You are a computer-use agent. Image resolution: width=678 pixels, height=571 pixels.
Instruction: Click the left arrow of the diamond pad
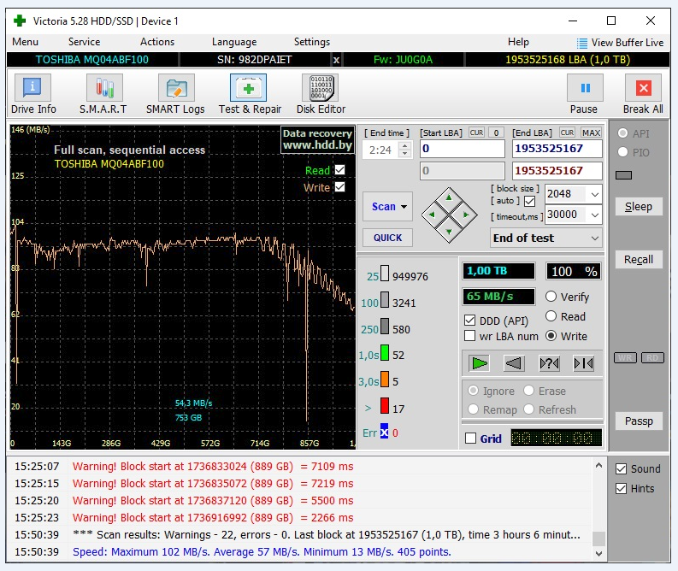[x=432, y=215]
